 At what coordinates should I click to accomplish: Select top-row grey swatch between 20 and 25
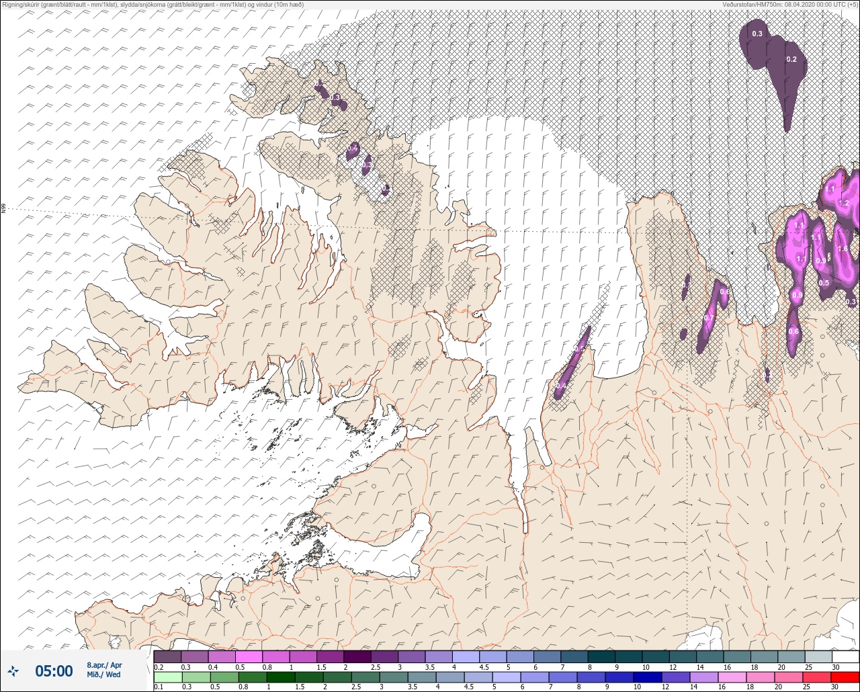(x=791, y=656)
